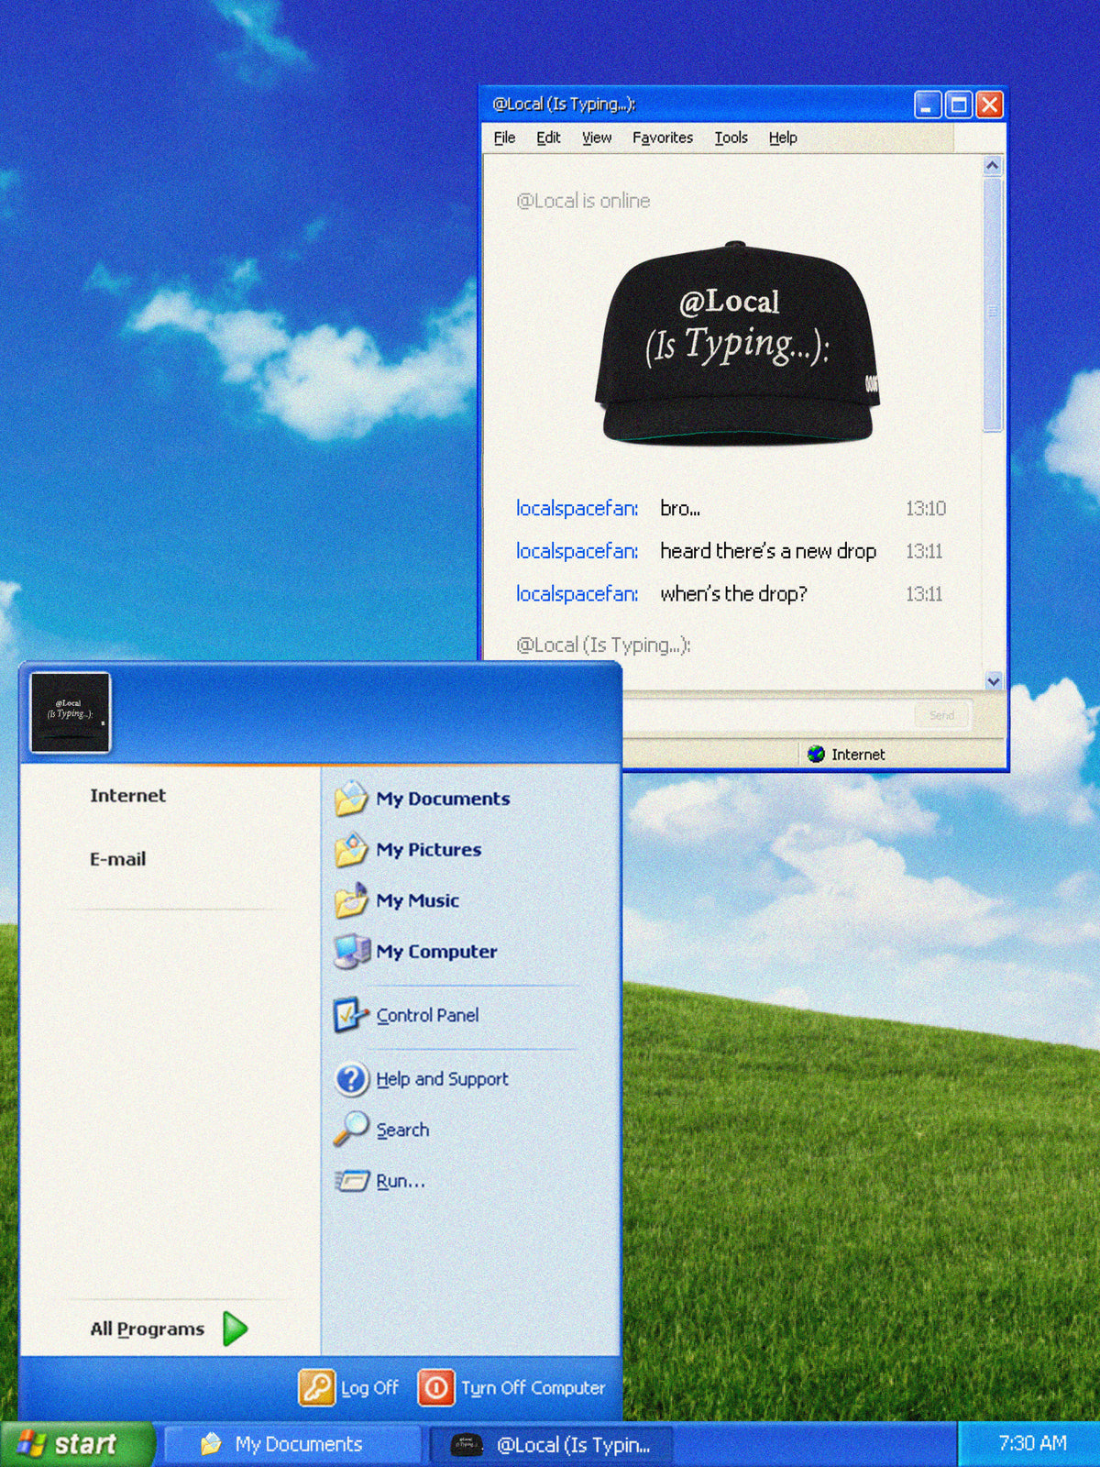Click the chat window title bar text

coord(564,105)
